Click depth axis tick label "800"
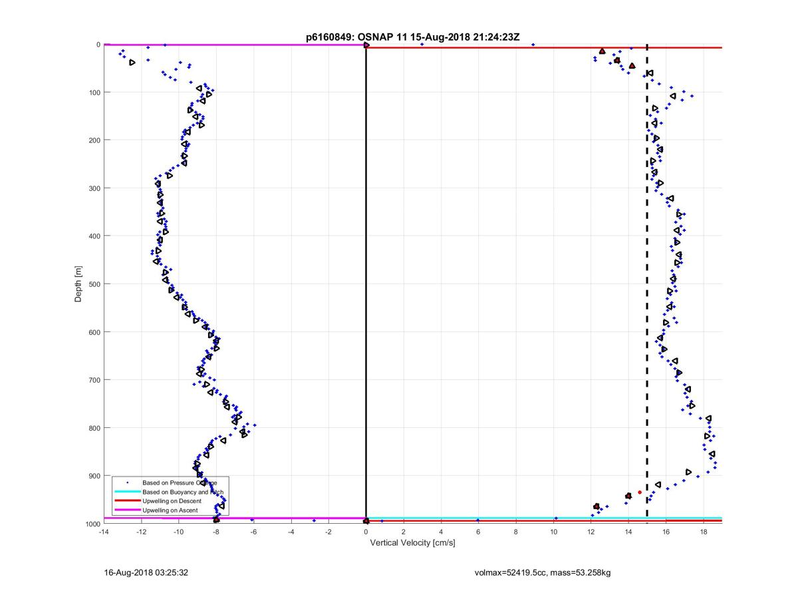 tap(94, 428)
